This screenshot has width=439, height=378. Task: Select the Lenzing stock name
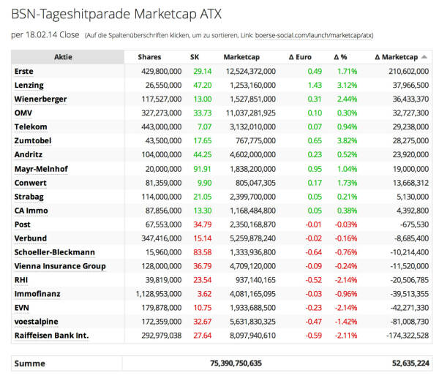point(29,85)
